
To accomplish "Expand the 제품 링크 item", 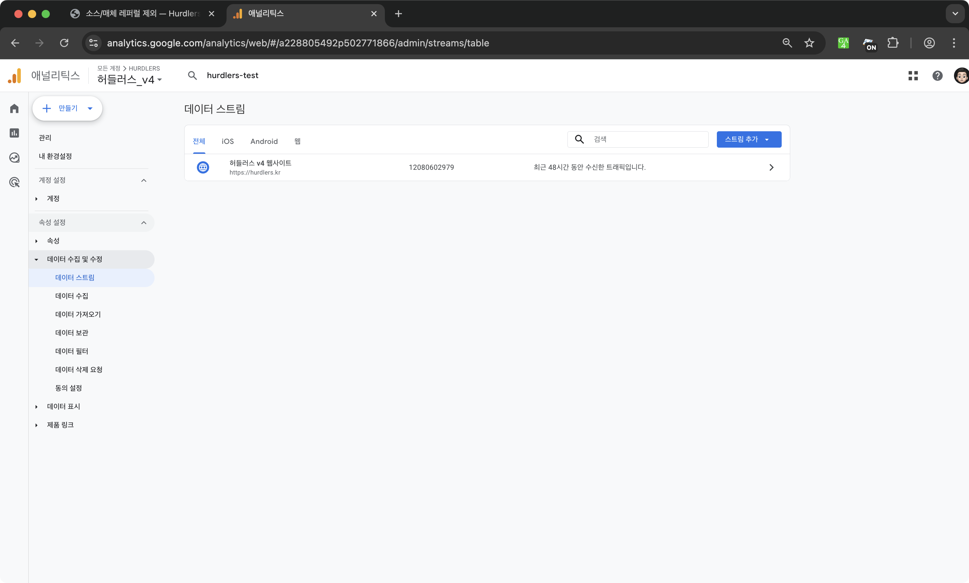I will point(37,425).
